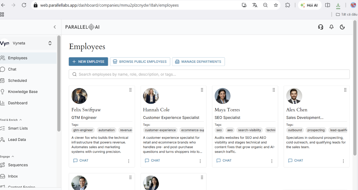
Task: Open Employees in the sidebar
Action: (28, 58)
